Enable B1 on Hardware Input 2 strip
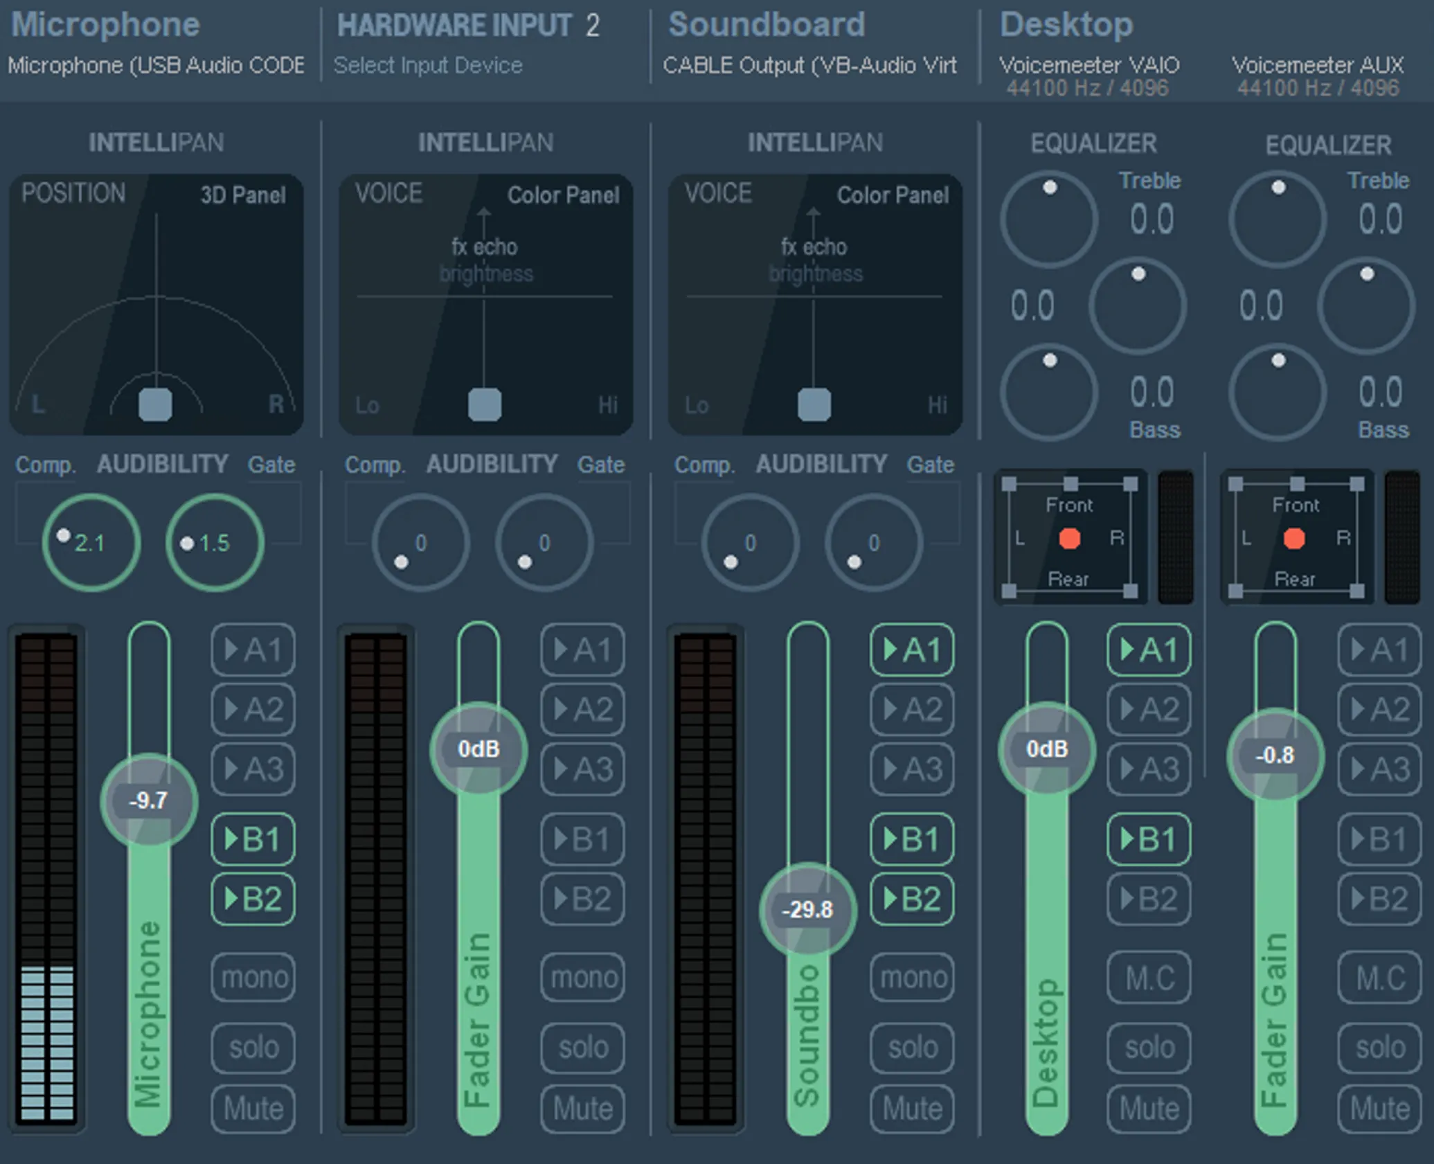Viewport: 1434px width, 1164px height. tap(583, 839)
